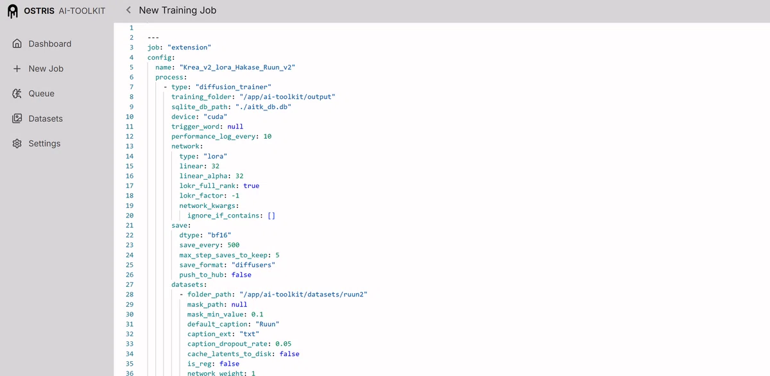Click is_reg false value
Screen dimensions: 770x376
[x=229, y=364]
